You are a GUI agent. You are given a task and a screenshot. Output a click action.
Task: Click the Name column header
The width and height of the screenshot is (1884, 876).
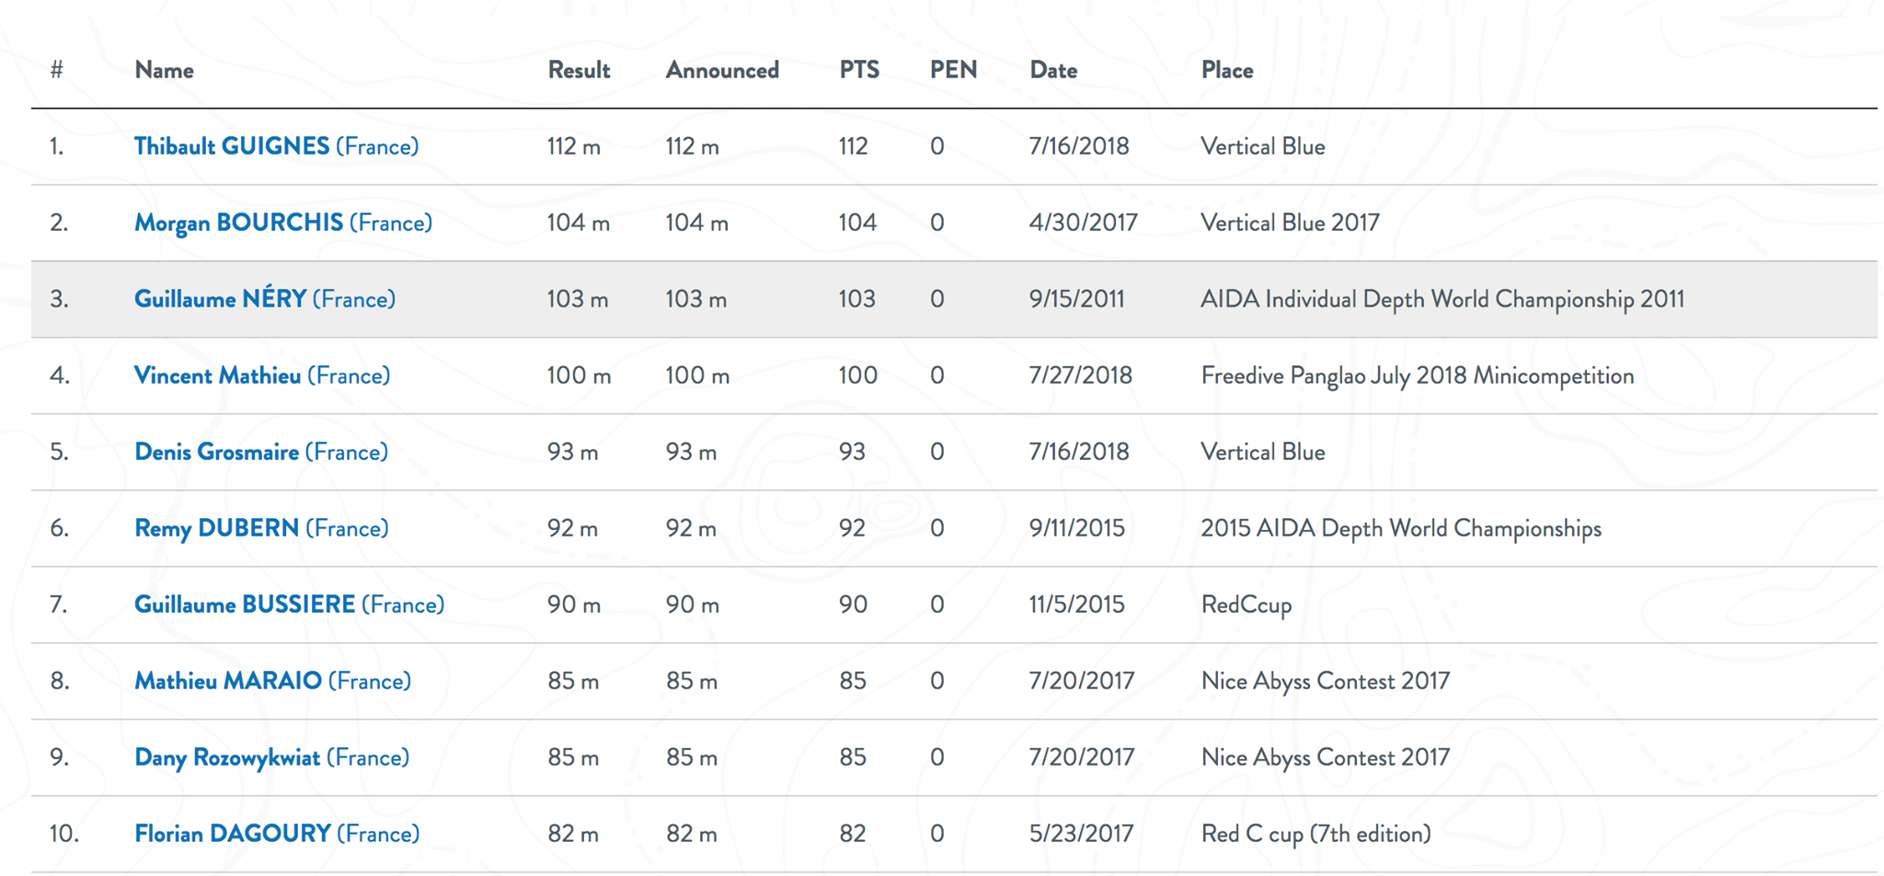[164, 70]
